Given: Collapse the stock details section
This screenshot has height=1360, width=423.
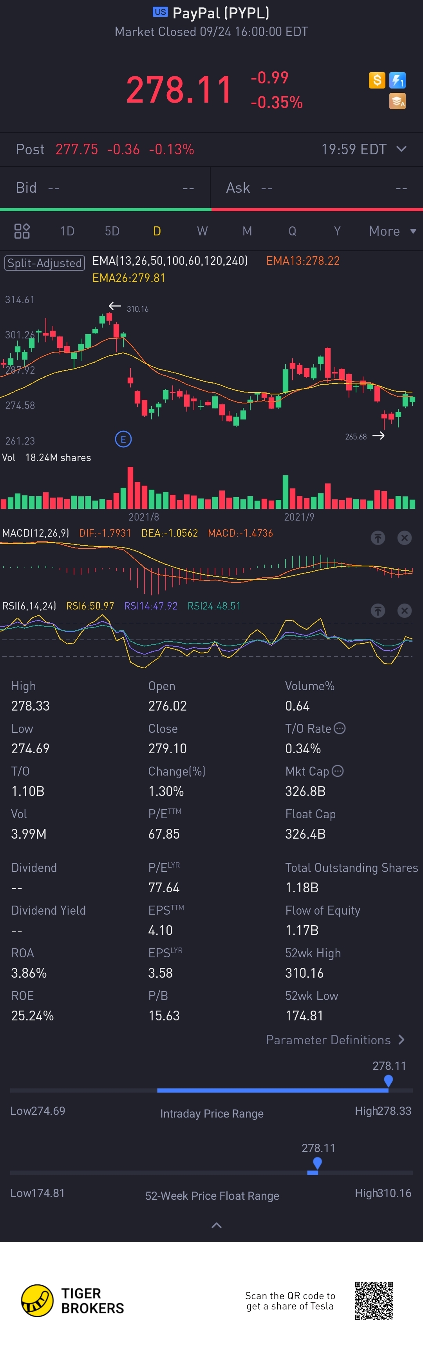Looking at the screenshot, I should coord(217,1225).
